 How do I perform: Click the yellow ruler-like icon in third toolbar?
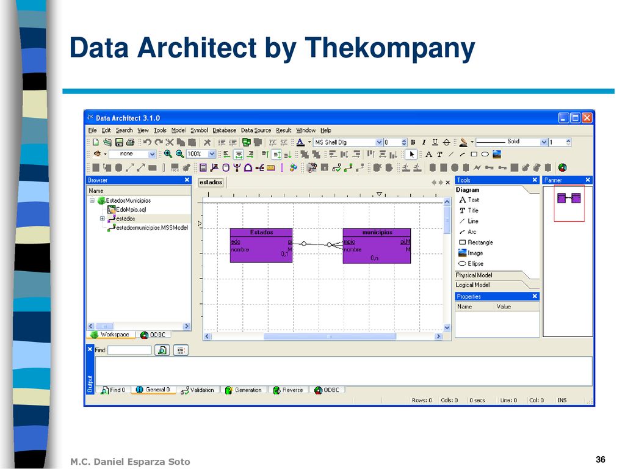[x=271, y=167]
